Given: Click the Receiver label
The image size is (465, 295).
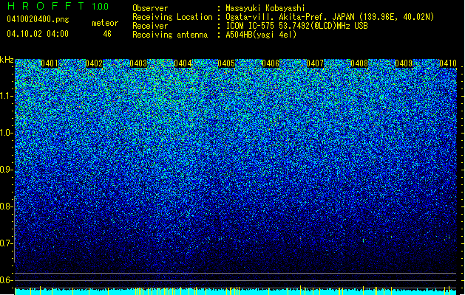Looking at the screenshot, I should click(x=150, y=26).
